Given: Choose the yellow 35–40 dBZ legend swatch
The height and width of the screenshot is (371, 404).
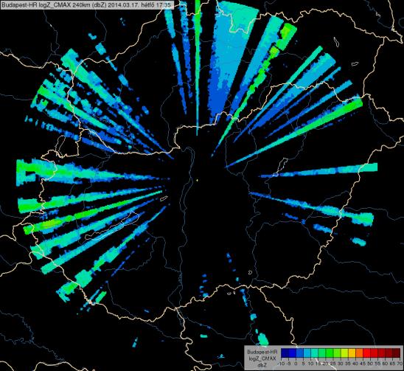Looking at the screenshot, I should point(352,353).
